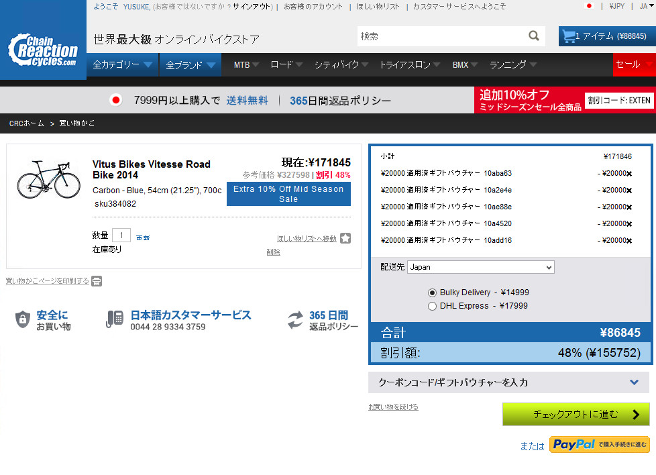Click the quantity input field
Screen dimensions: 656x475
pos(121,235)
